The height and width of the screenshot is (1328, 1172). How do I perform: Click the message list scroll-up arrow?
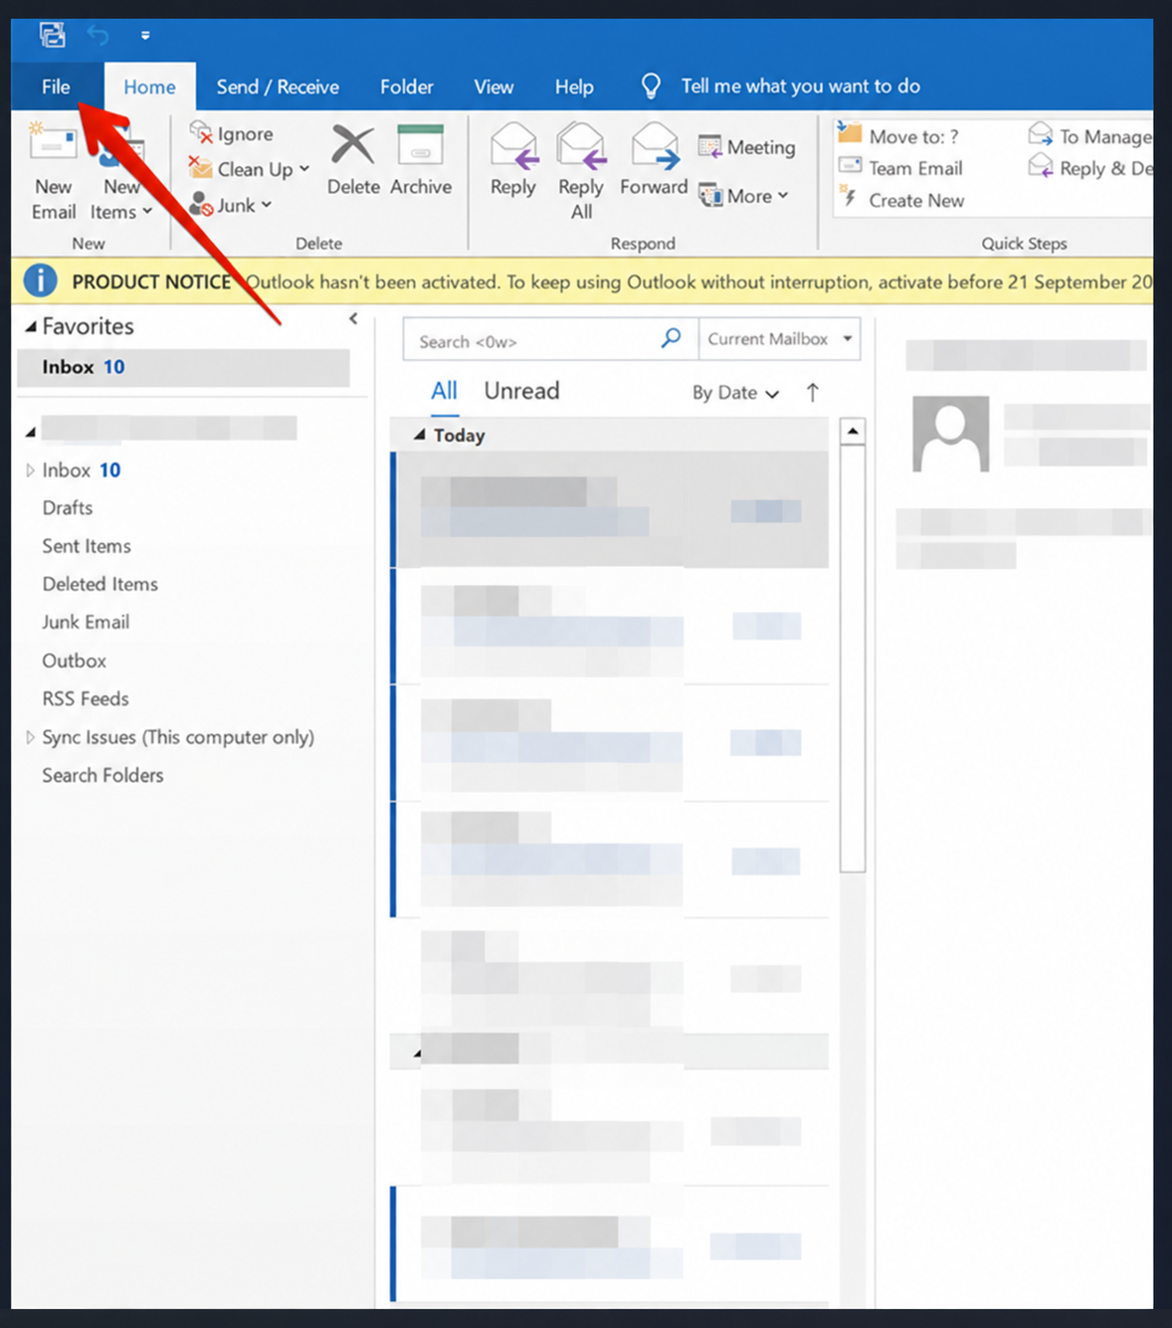pos(853,431)
